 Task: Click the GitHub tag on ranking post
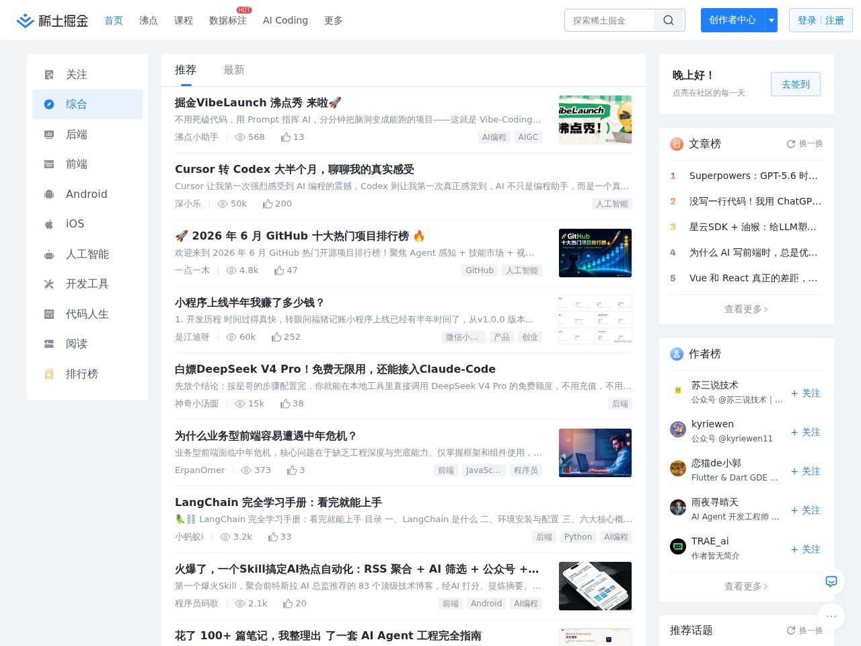[x=480, y=271]
